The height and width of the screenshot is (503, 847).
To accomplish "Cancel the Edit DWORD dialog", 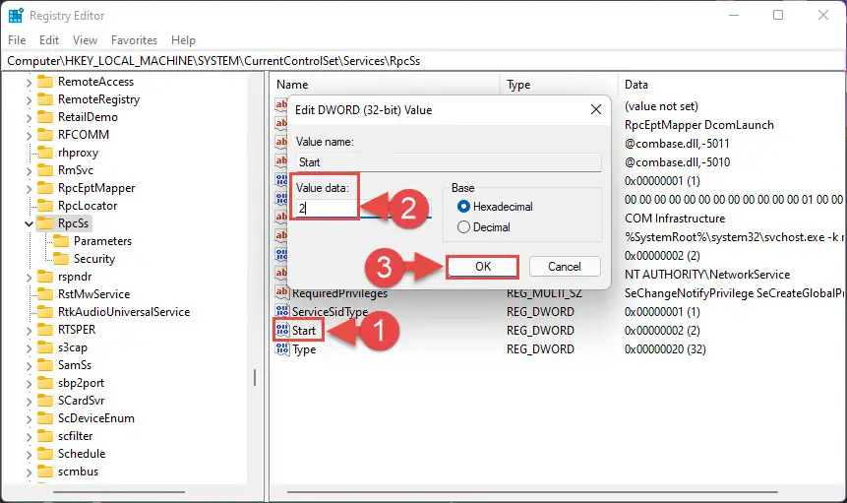I will pos(565,267).
